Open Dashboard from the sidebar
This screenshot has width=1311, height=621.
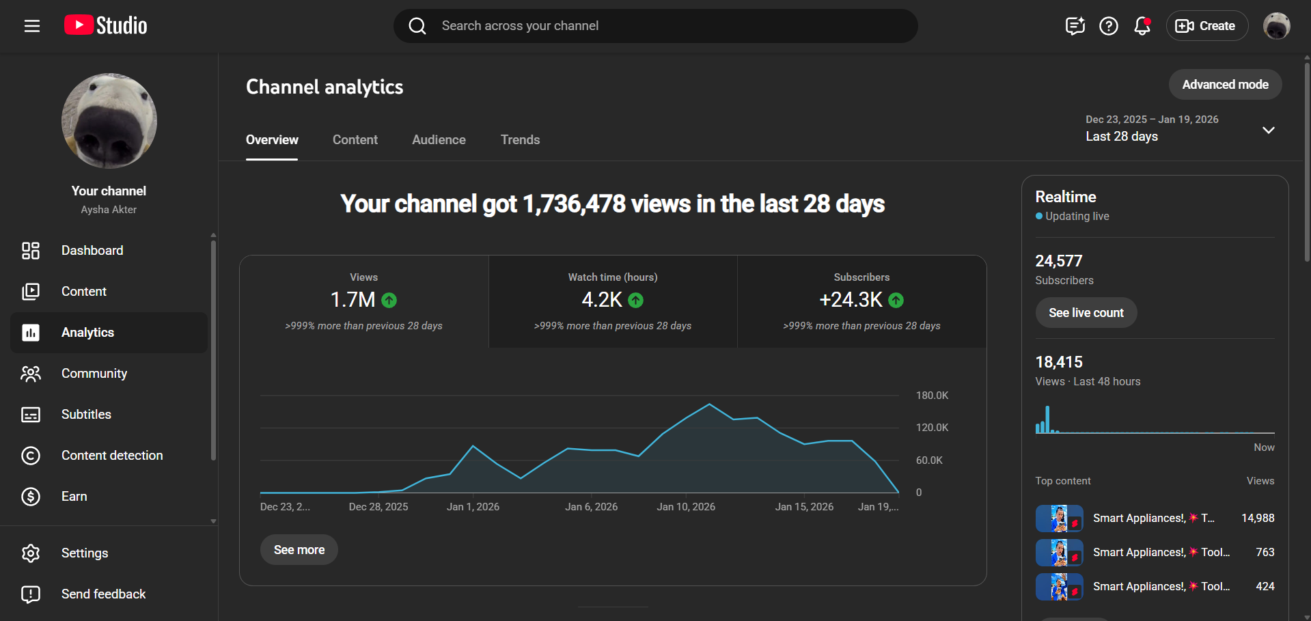click(92, 251)
